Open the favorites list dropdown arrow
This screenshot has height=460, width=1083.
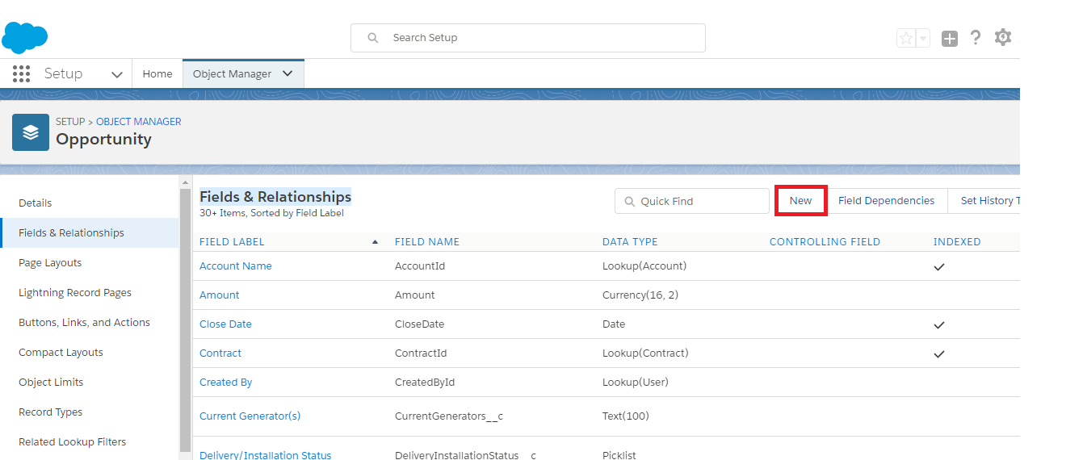(923, 38)
